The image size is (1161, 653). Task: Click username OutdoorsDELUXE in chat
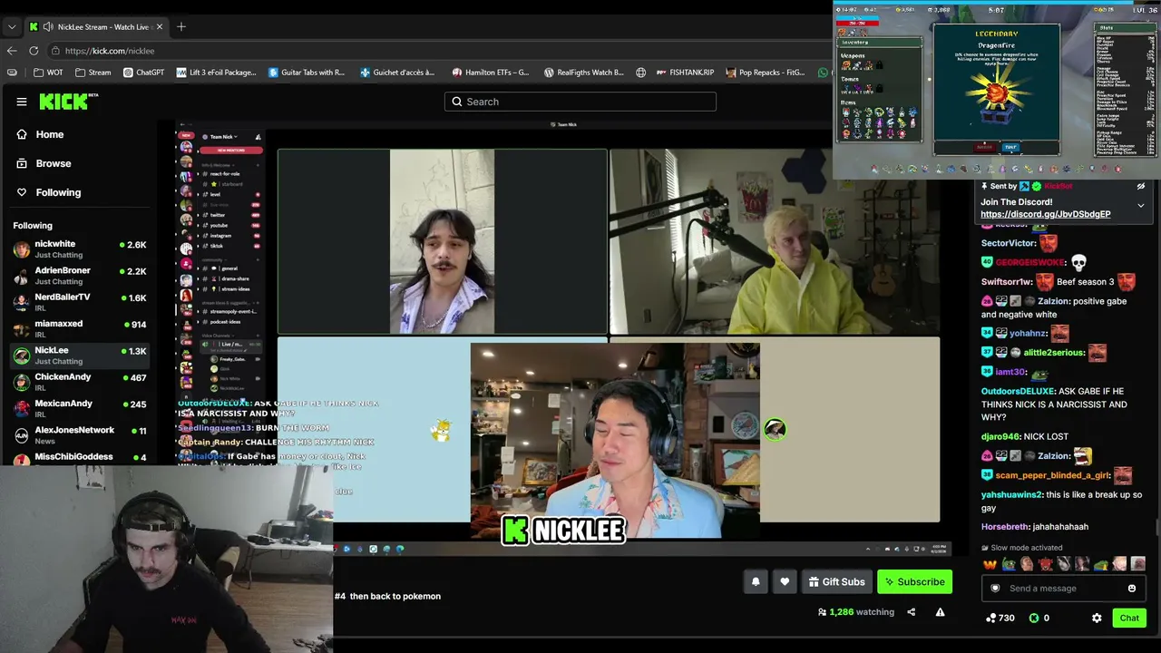(x=1018, y=392)
